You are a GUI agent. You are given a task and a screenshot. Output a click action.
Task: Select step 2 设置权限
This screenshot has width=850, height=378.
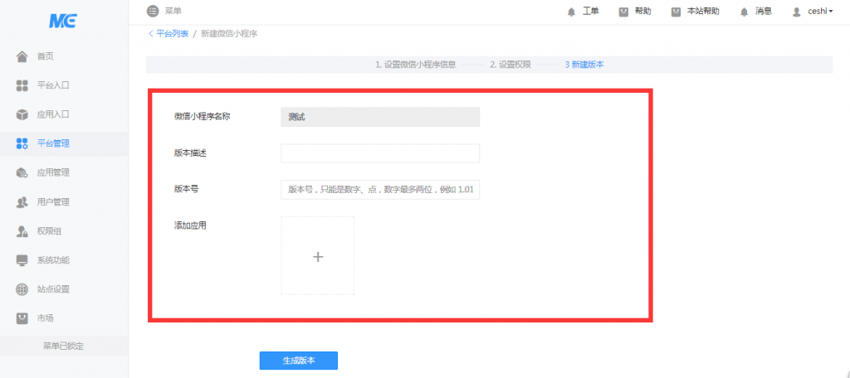[x=510, y=64]
